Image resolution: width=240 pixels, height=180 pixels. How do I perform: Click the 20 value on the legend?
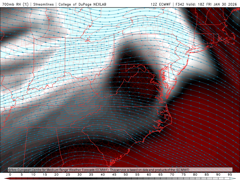pyautogui.click(x=56, y=175)
